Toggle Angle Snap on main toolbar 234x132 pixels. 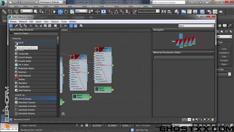click(x=116, y=11)
